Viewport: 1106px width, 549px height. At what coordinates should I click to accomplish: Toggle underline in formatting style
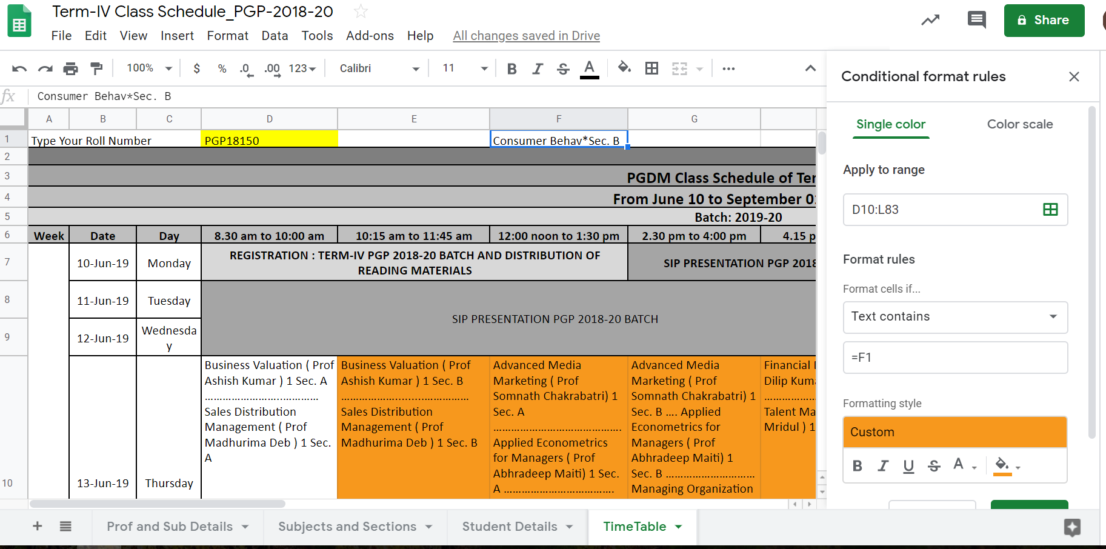pos(908,466)
